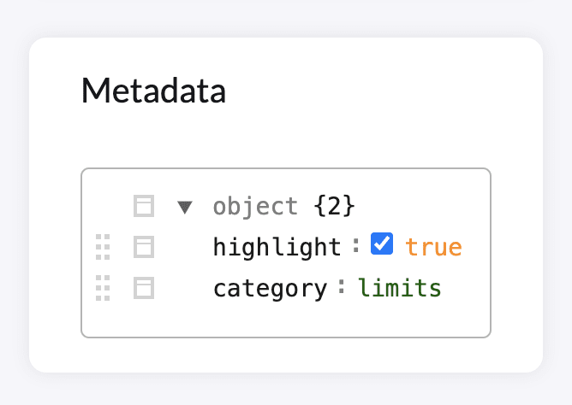
Task: Select the gray object root label
Action: [255, 207]
